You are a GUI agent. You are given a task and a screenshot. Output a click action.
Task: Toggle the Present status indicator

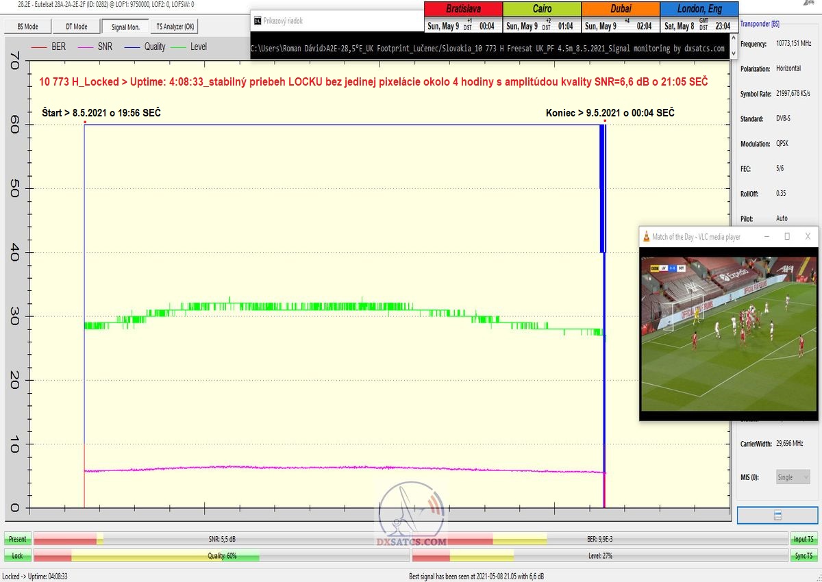17,540
